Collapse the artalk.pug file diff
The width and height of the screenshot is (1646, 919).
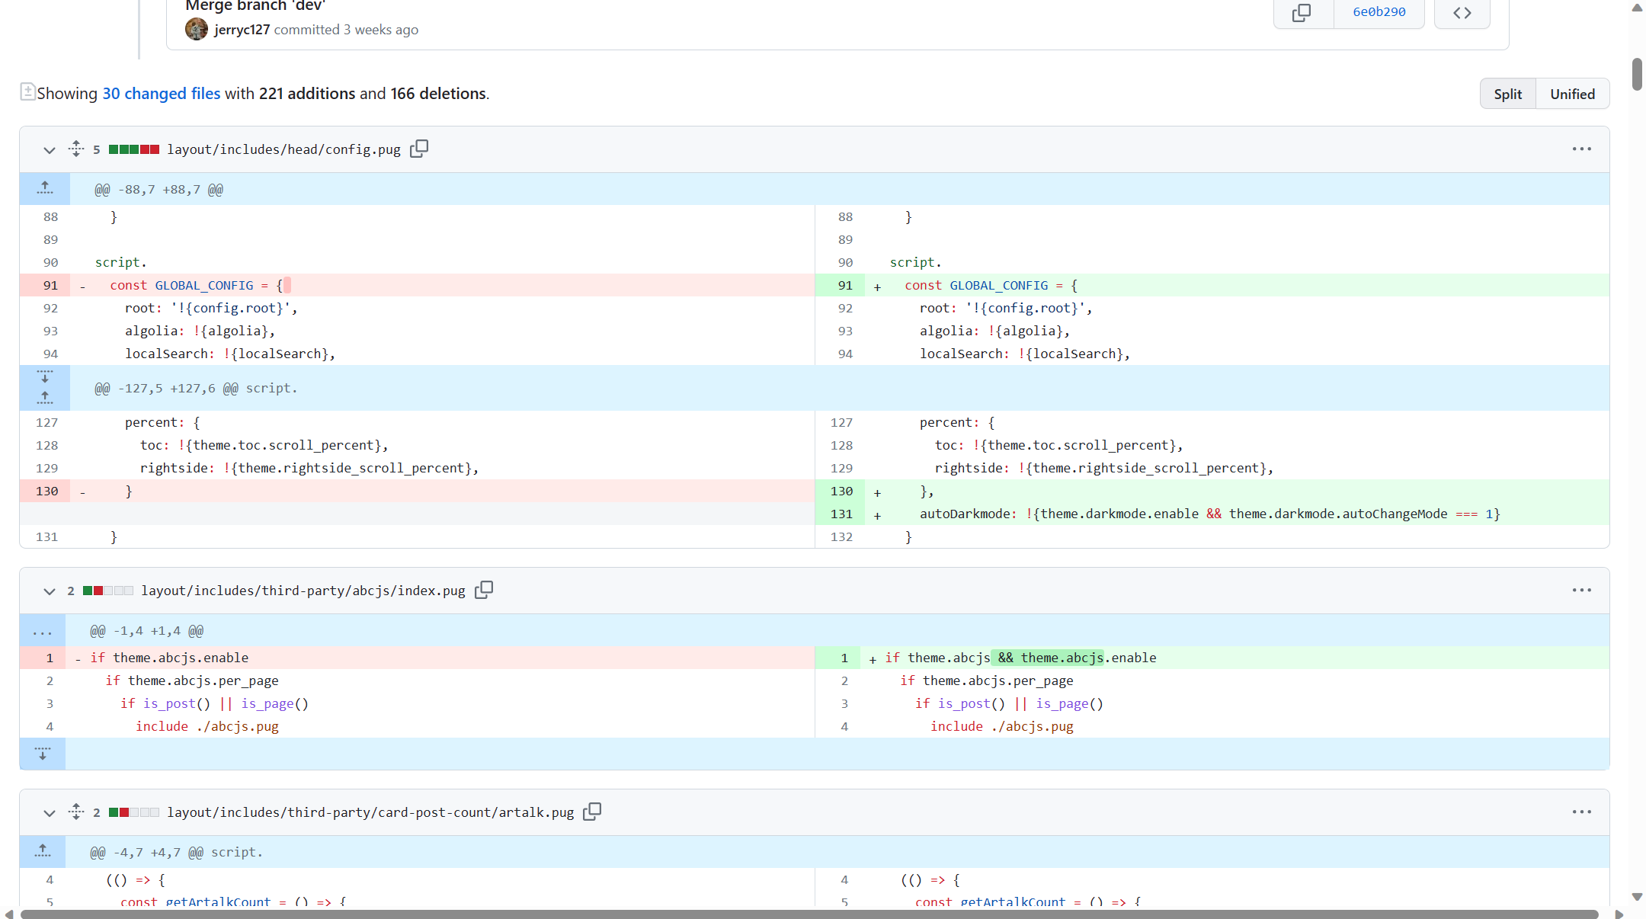[49, 813]
